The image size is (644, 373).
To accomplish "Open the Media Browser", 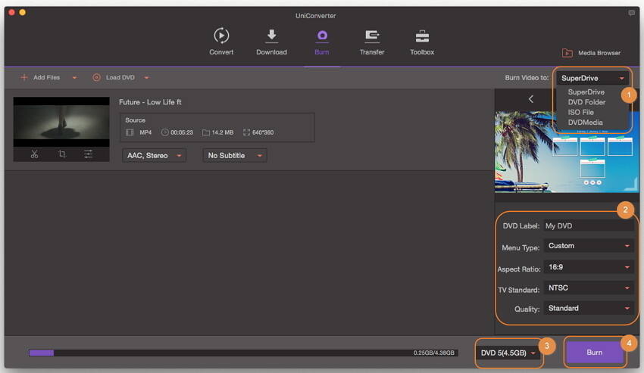I will click(591, 53).
